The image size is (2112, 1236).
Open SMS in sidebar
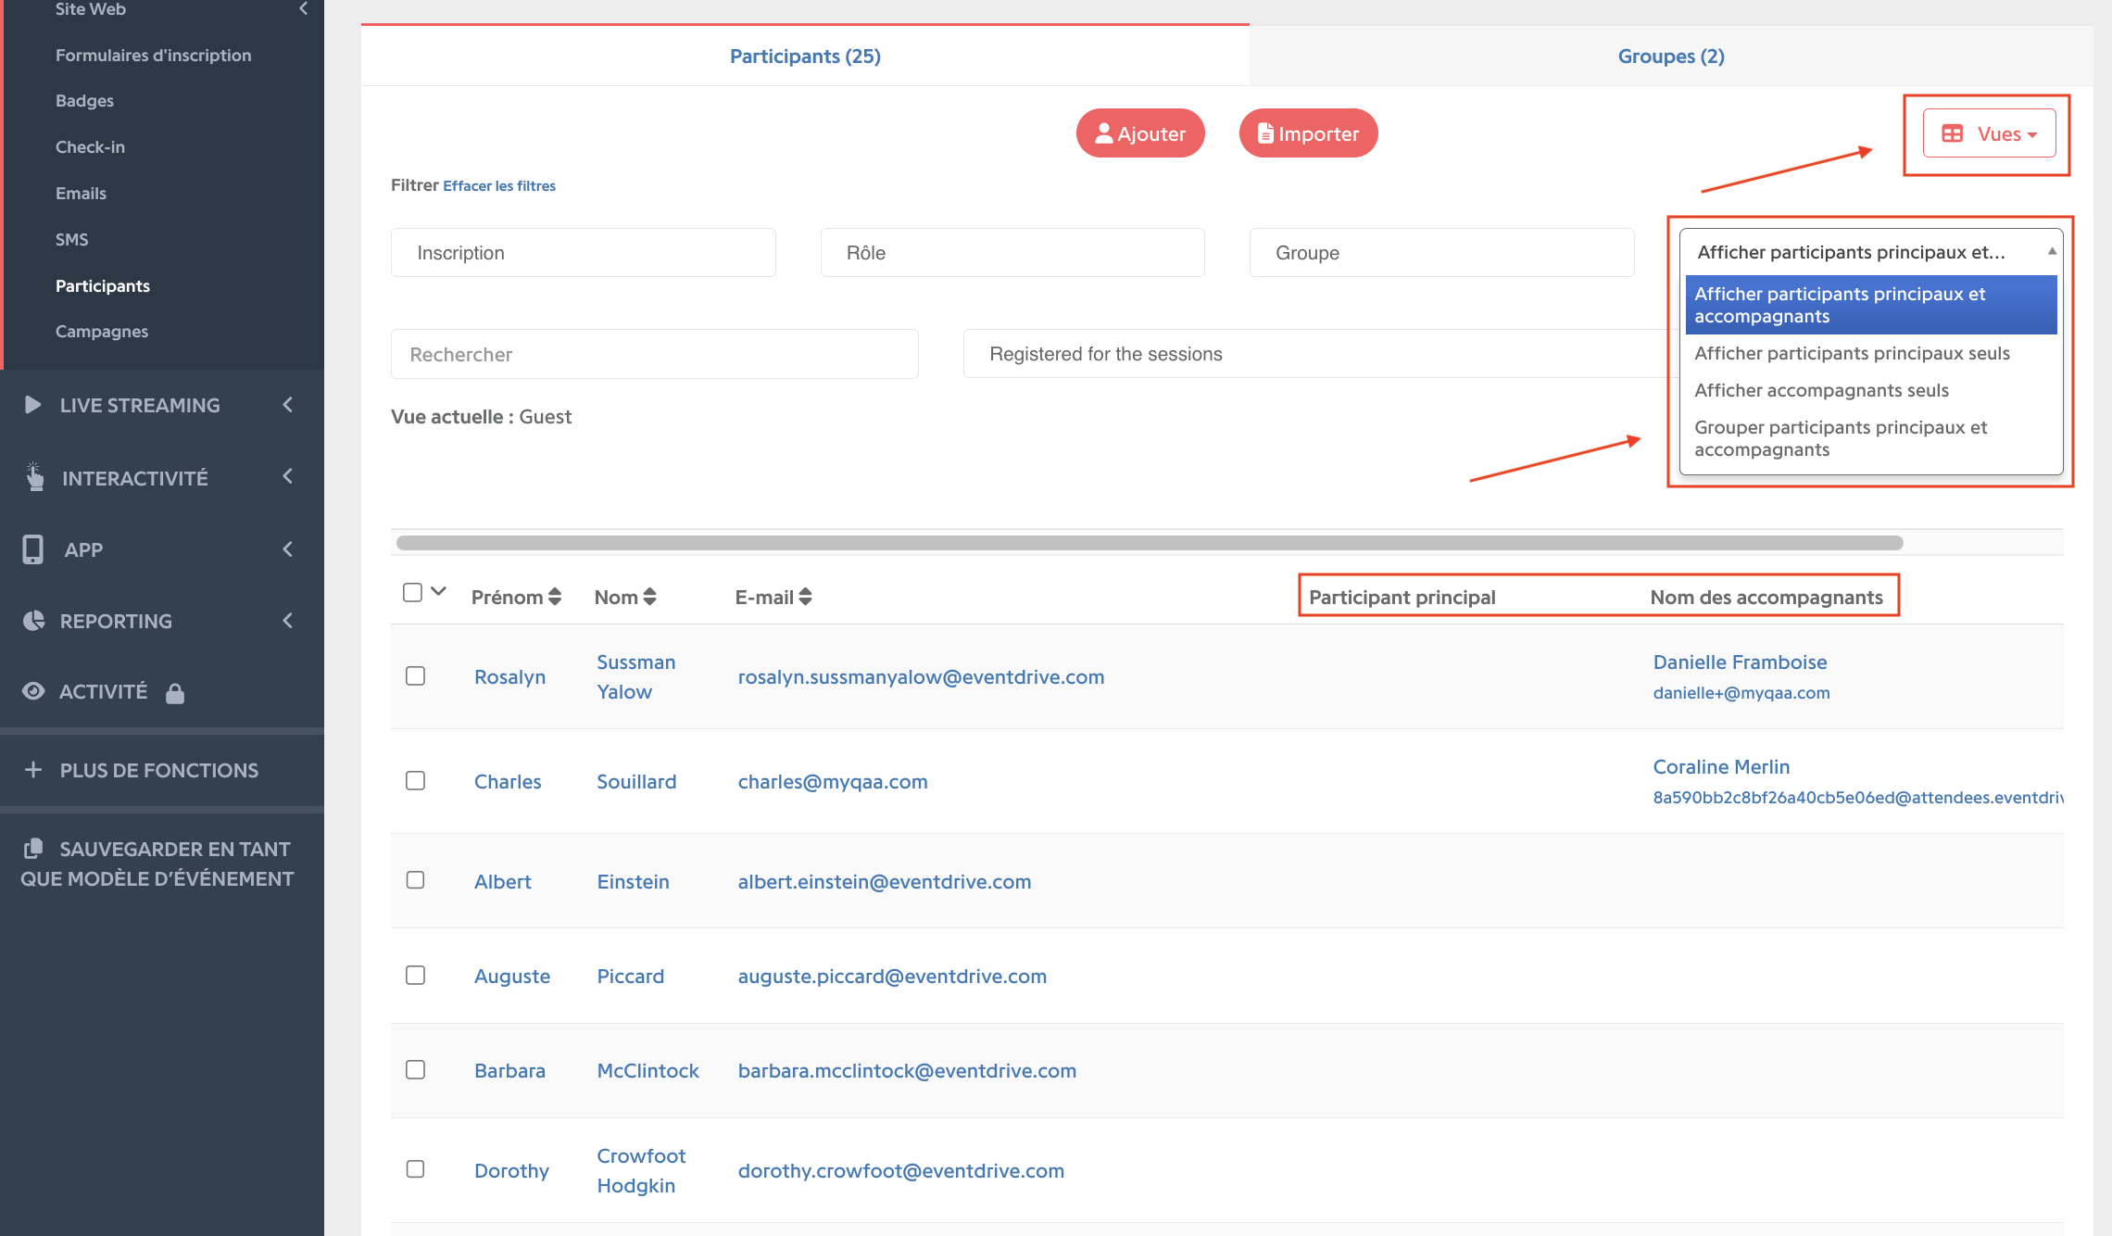coord(71,239)
